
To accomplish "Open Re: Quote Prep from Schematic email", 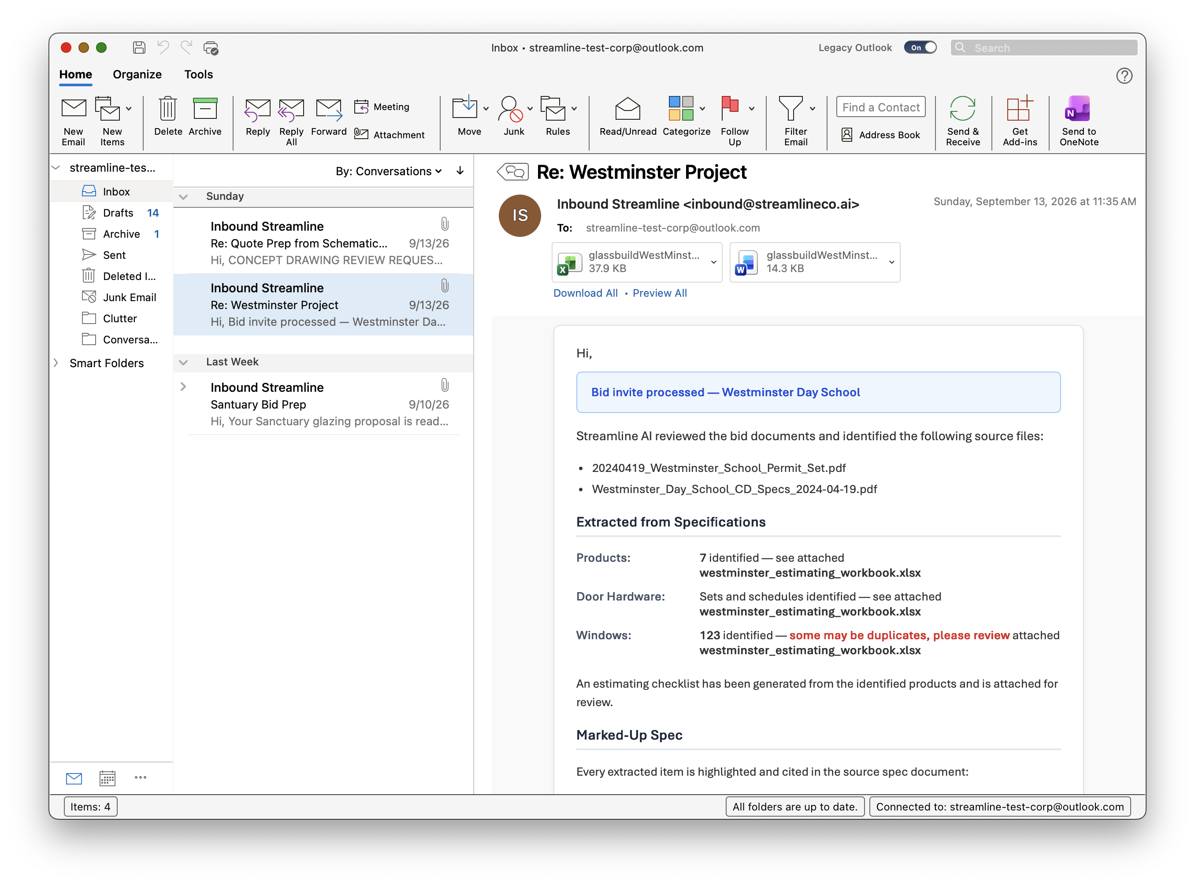I will click(x=323, y=243).
